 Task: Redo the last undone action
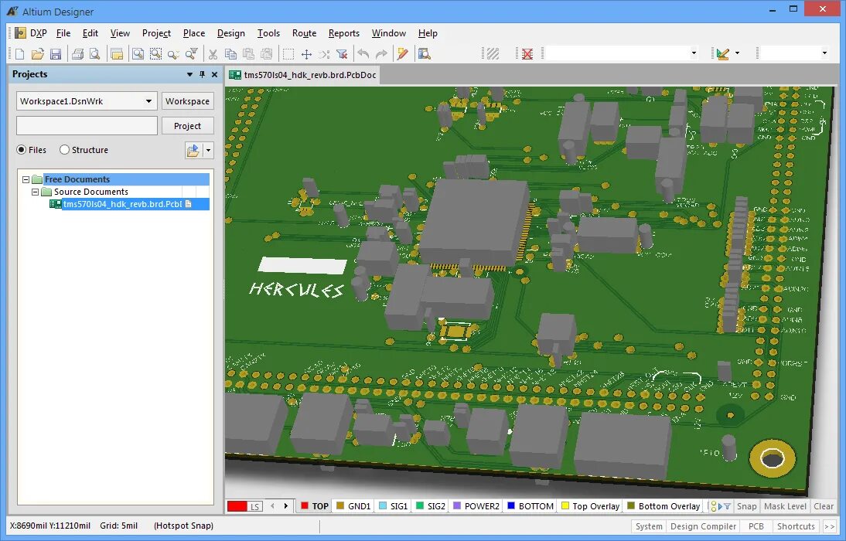381,54
